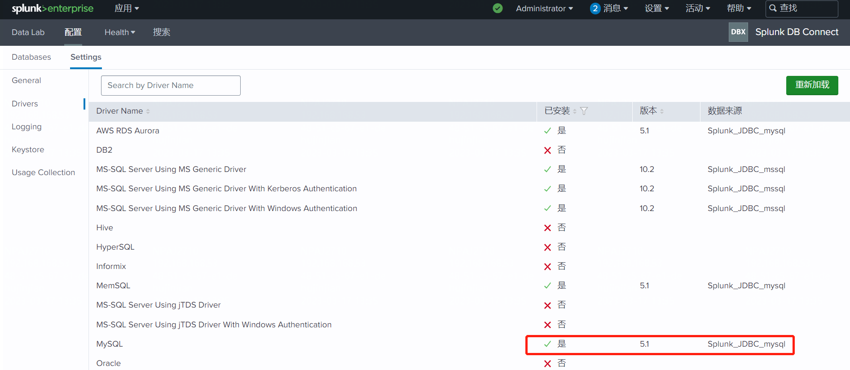
Task: Click the green check in MemSQL row
Action: pyautogui.click(x=547, y=286)
